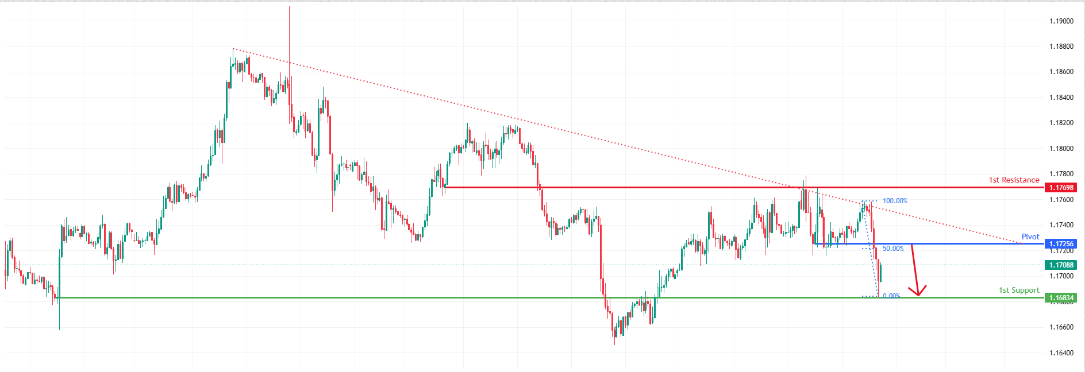Click the current price 1.17088 tag

point(1060,265)
